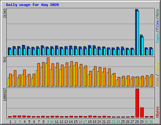Click the green day 24 axis label
161x125 pixels.
[118, 122]
